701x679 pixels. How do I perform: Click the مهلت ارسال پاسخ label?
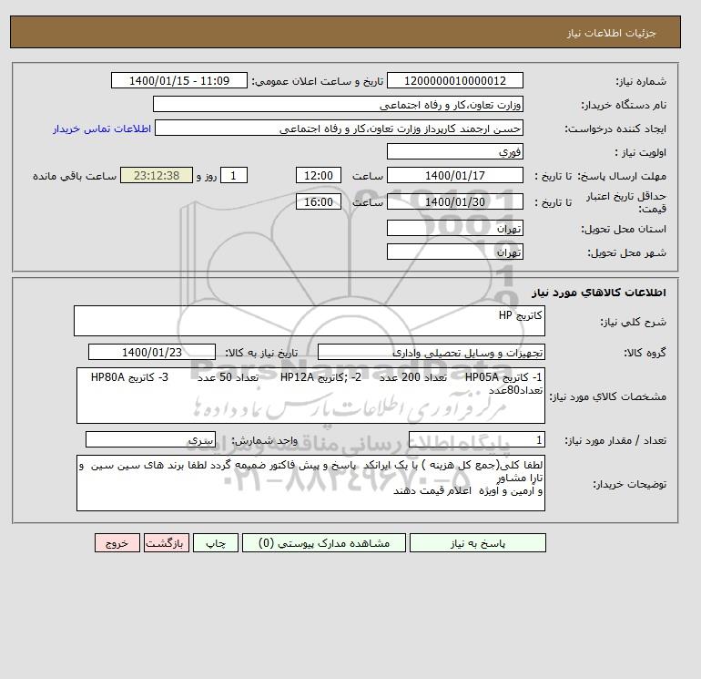[623, 176]
